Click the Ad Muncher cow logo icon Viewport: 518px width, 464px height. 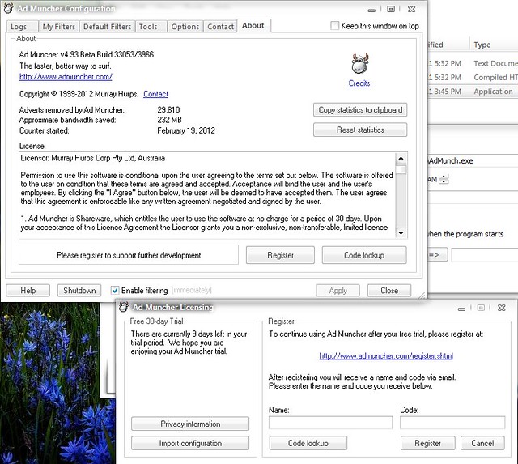pos(359,63)
